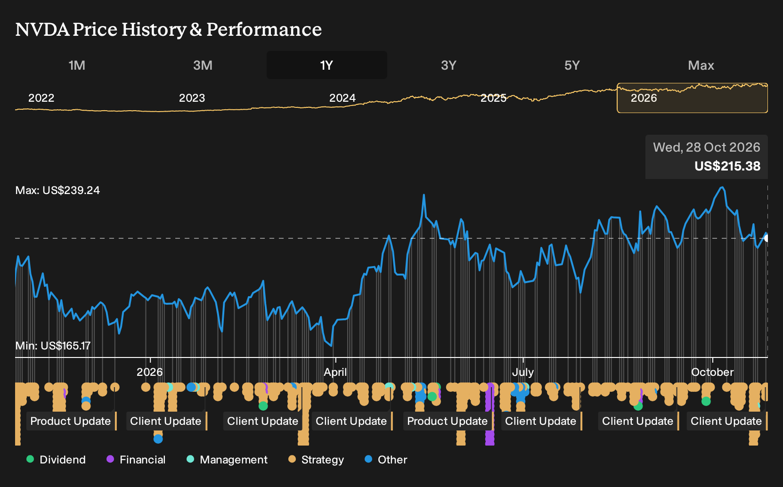Select the 5Y time range
Screen dimensions: 783x487
point(572,65)
